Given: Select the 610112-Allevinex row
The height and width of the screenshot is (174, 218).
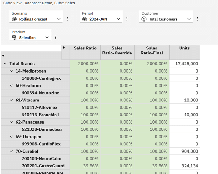Looking at the screenshot, I should coord(36,107).
